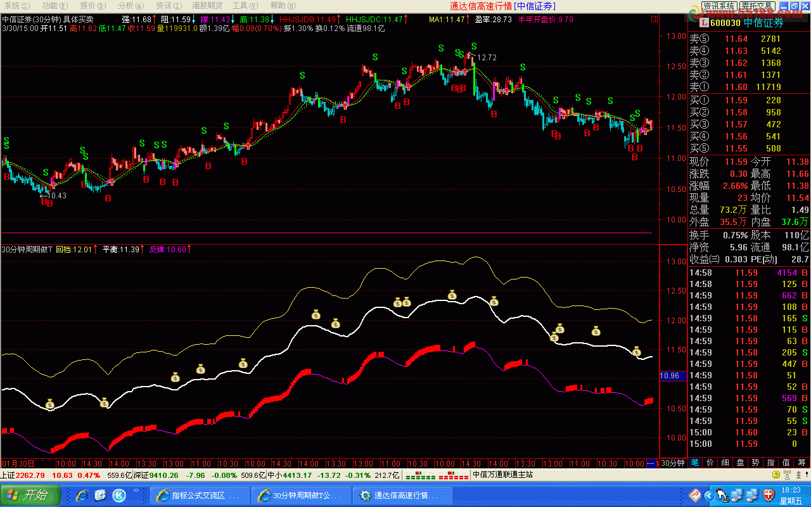Click the green/red market breadth indicator bars
The image size is (811, 507).
tap(435, 475)
